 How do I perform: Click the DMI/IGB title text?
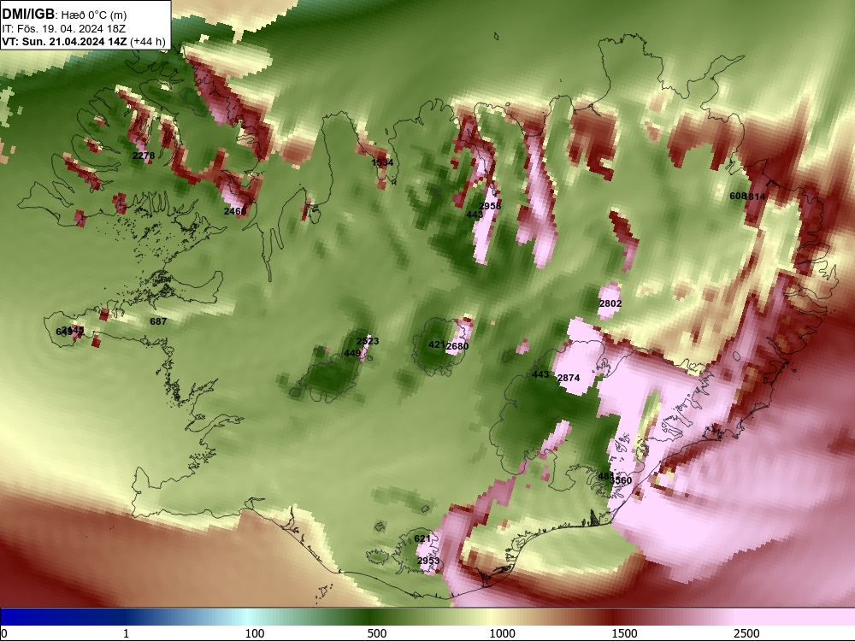[28, 14]
